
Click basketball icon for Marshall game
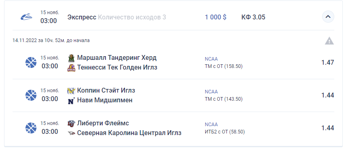(31, 63)
